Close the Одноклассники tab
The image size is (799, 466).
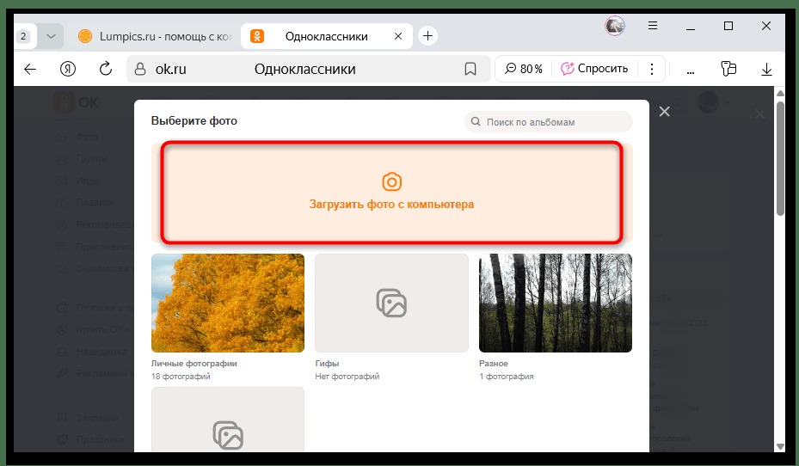(398, 36)
